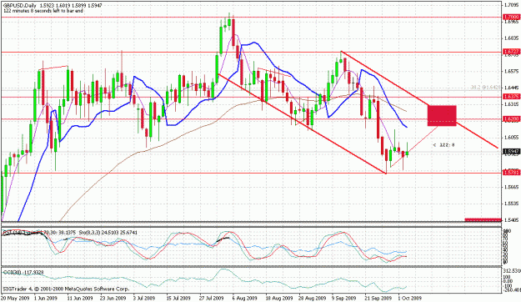Select the red 1.6375 price level tag
The width and height of the screenshot is (521, 302).
pyautogui.click(x=512, y=97)
